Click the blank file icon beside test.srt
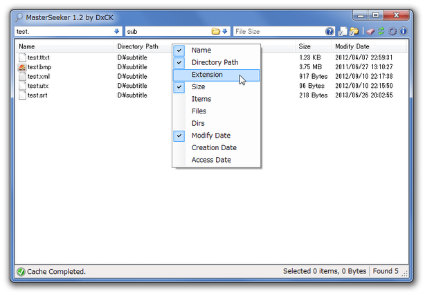This screenshot has width=425, height=294. 22,95
